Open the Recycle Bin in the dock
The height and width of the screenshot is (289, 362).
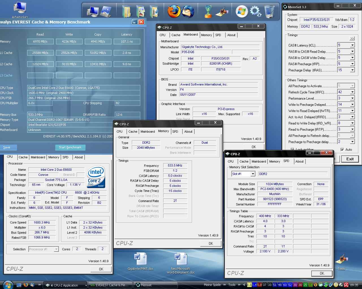click(269, 12)
